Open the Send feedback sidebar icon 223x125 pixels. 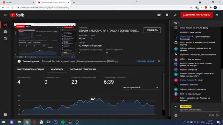click(x=5, y=115)
